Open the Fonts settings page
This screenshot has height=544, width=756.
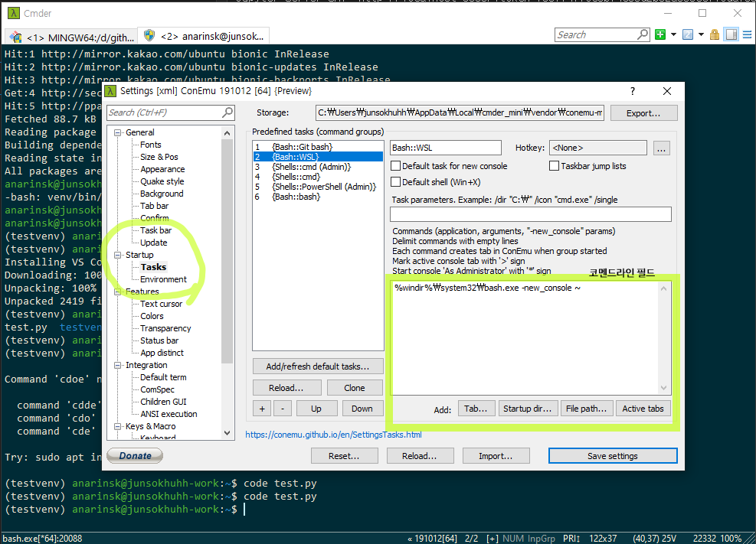150,145
